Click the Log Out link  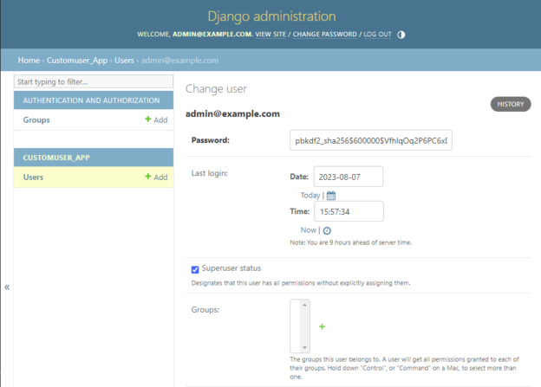377,35
